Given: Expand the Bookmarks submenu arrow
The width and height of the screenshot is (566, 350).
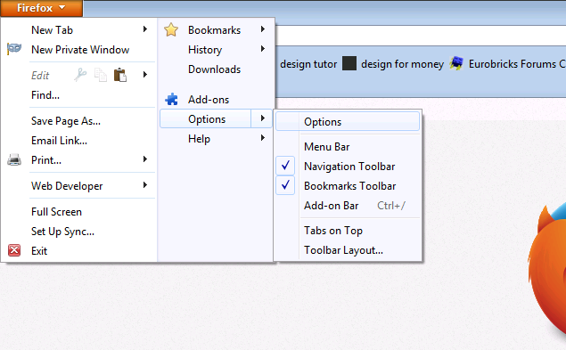Looking at the screenshot, I should point(263,28).
